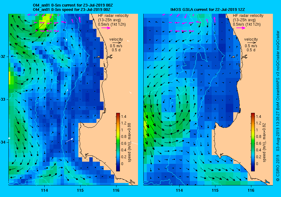Viewport: 281px width, 197px height.
Task: Click the -33 latitude axis label
Action: click(3, 99)
